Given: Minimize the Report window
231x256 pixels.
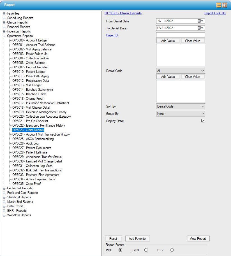Looking at the screenshot, I should click(219, 5).
